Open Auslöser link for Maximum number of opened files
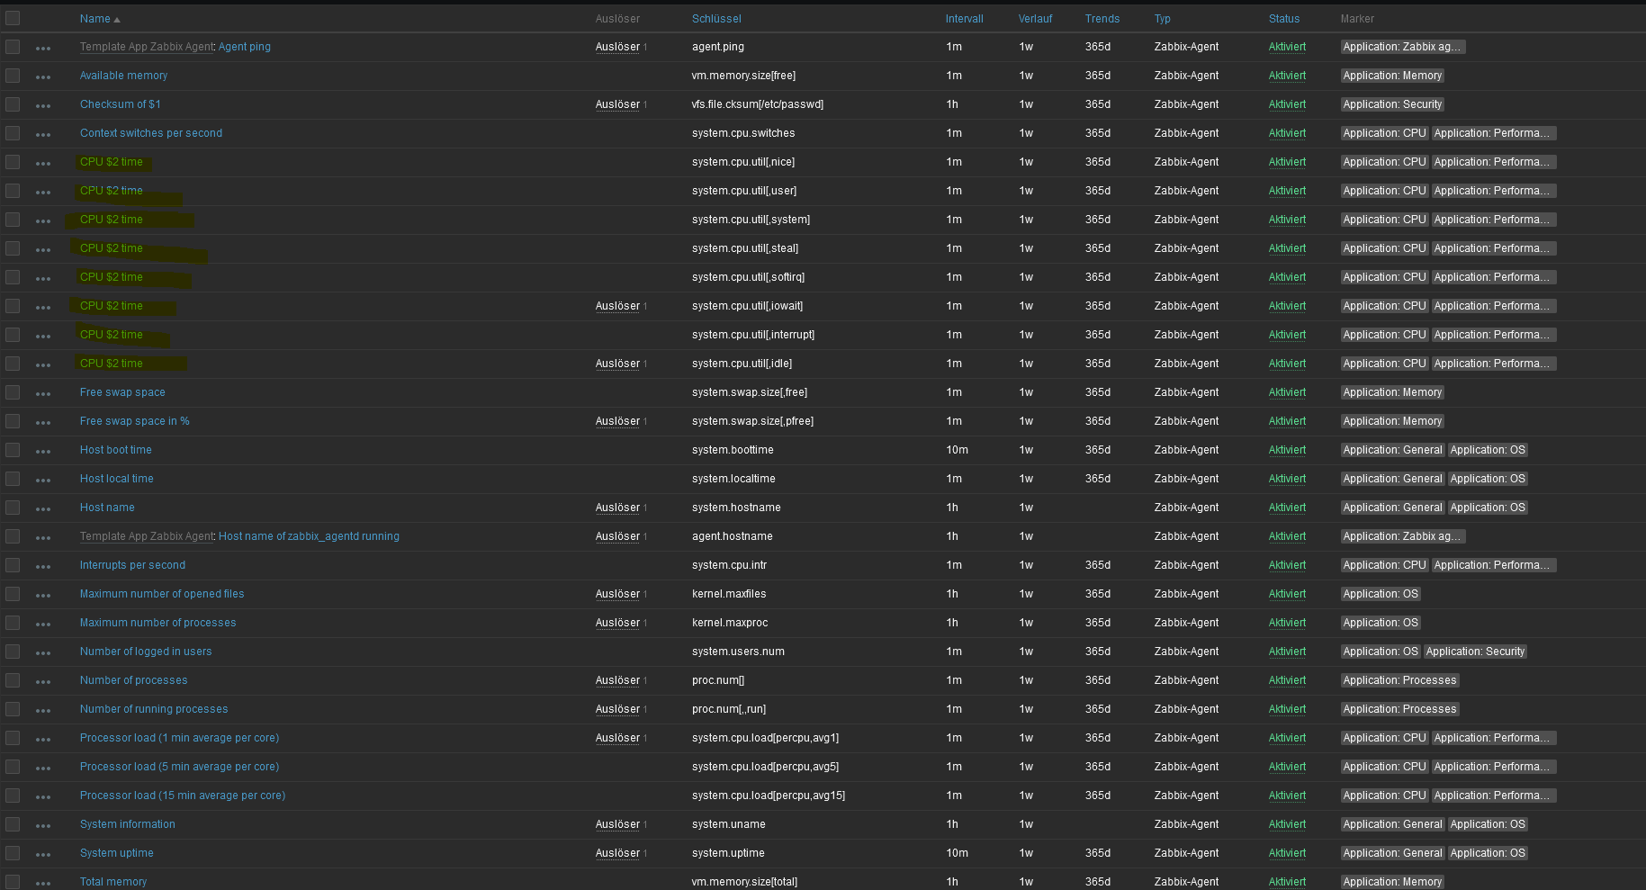 click(617, 594)
